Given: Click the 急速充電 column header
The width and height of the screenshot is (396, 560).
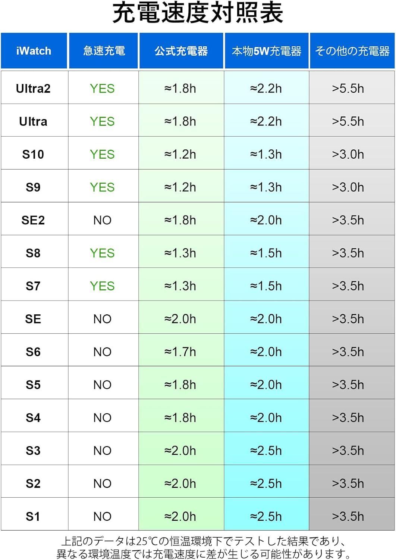Looking at the screenshot, I should point(104,51).
